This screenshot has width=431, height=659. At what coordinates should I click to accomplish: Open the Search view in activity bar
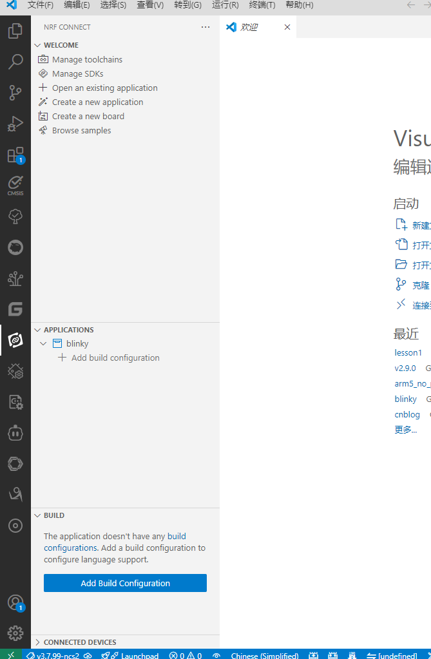pyautogui.click(x=15, y=62)
